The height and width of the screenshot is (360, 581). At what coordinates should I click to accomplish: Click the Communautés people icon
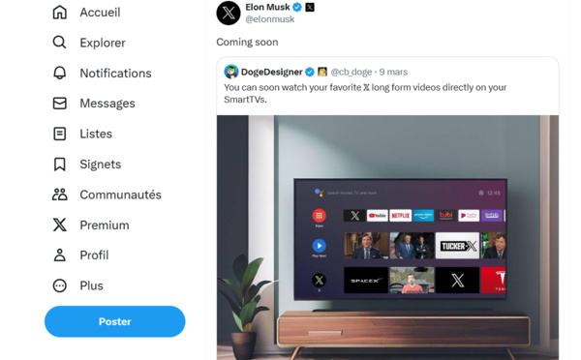point(60,195)
